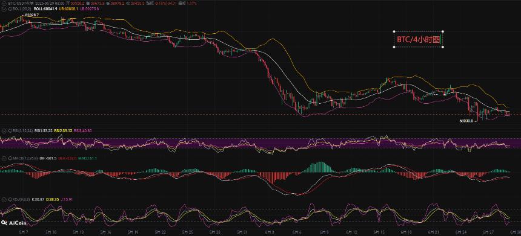Click the red DEA value label

(67, 158)
